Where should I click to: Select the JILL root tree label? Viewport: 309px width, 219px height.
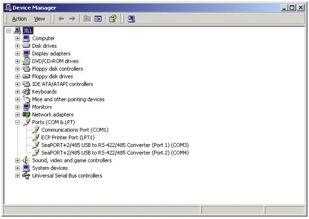(x=28, y=31)
